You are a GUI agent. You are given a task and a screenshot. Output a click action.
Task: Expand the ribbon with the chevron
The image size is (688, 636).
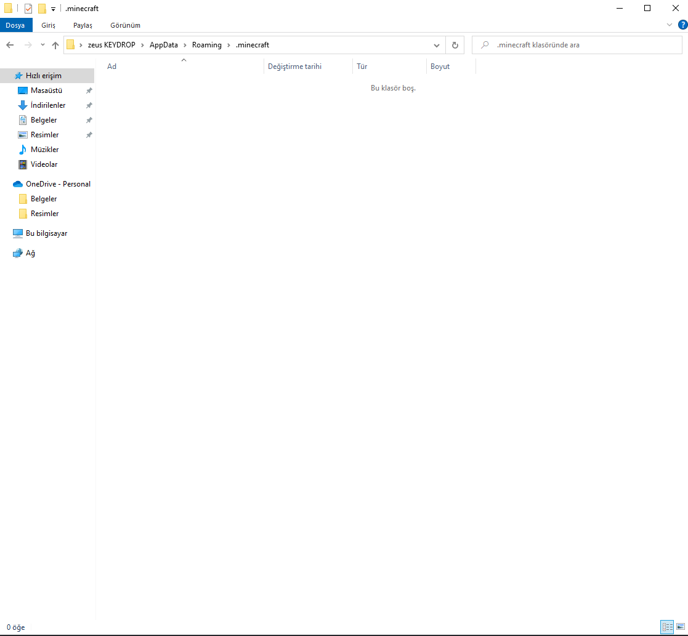point(669,25)
